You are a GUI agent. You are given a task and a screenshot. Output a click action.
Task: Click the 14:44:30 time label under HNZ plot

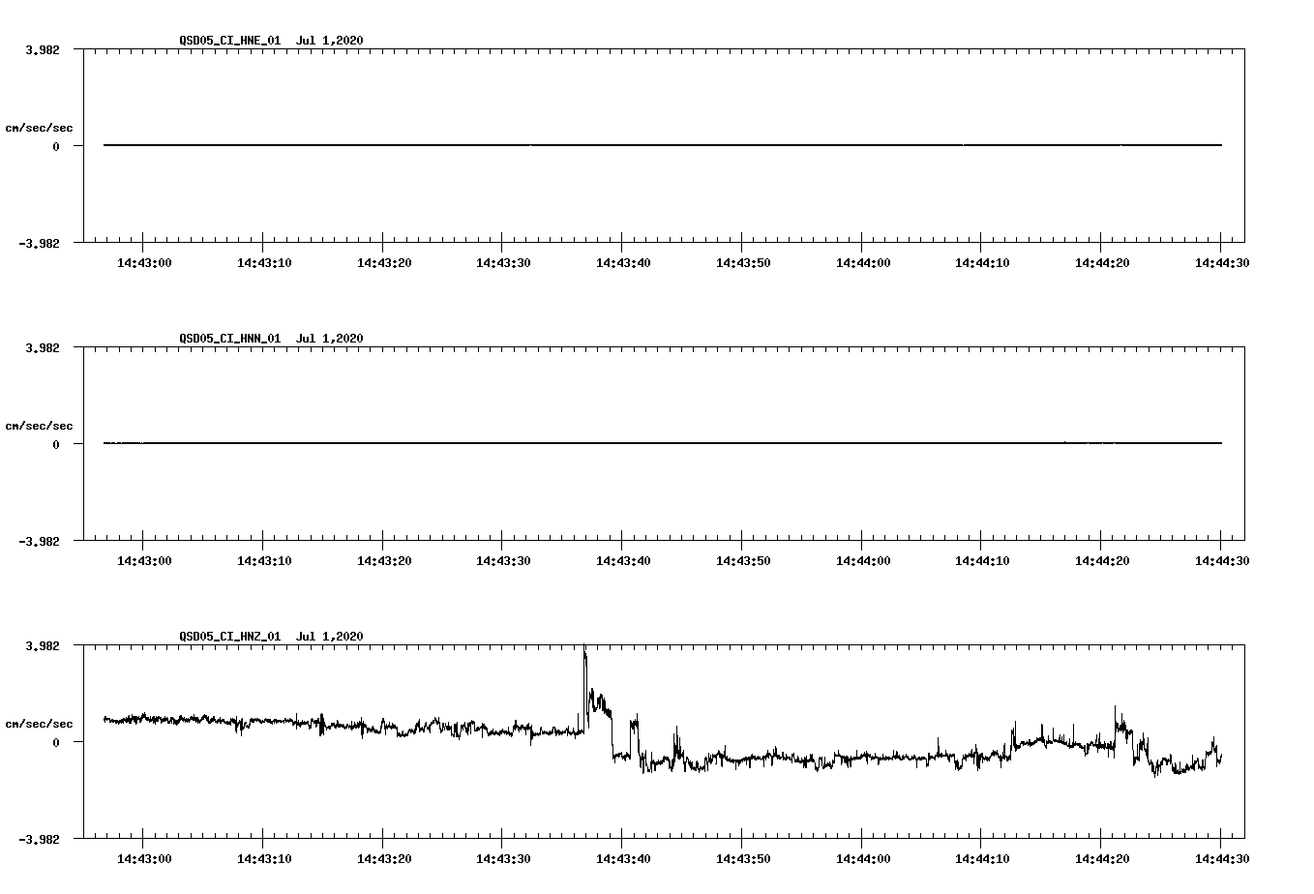(x=1221, y=858)
